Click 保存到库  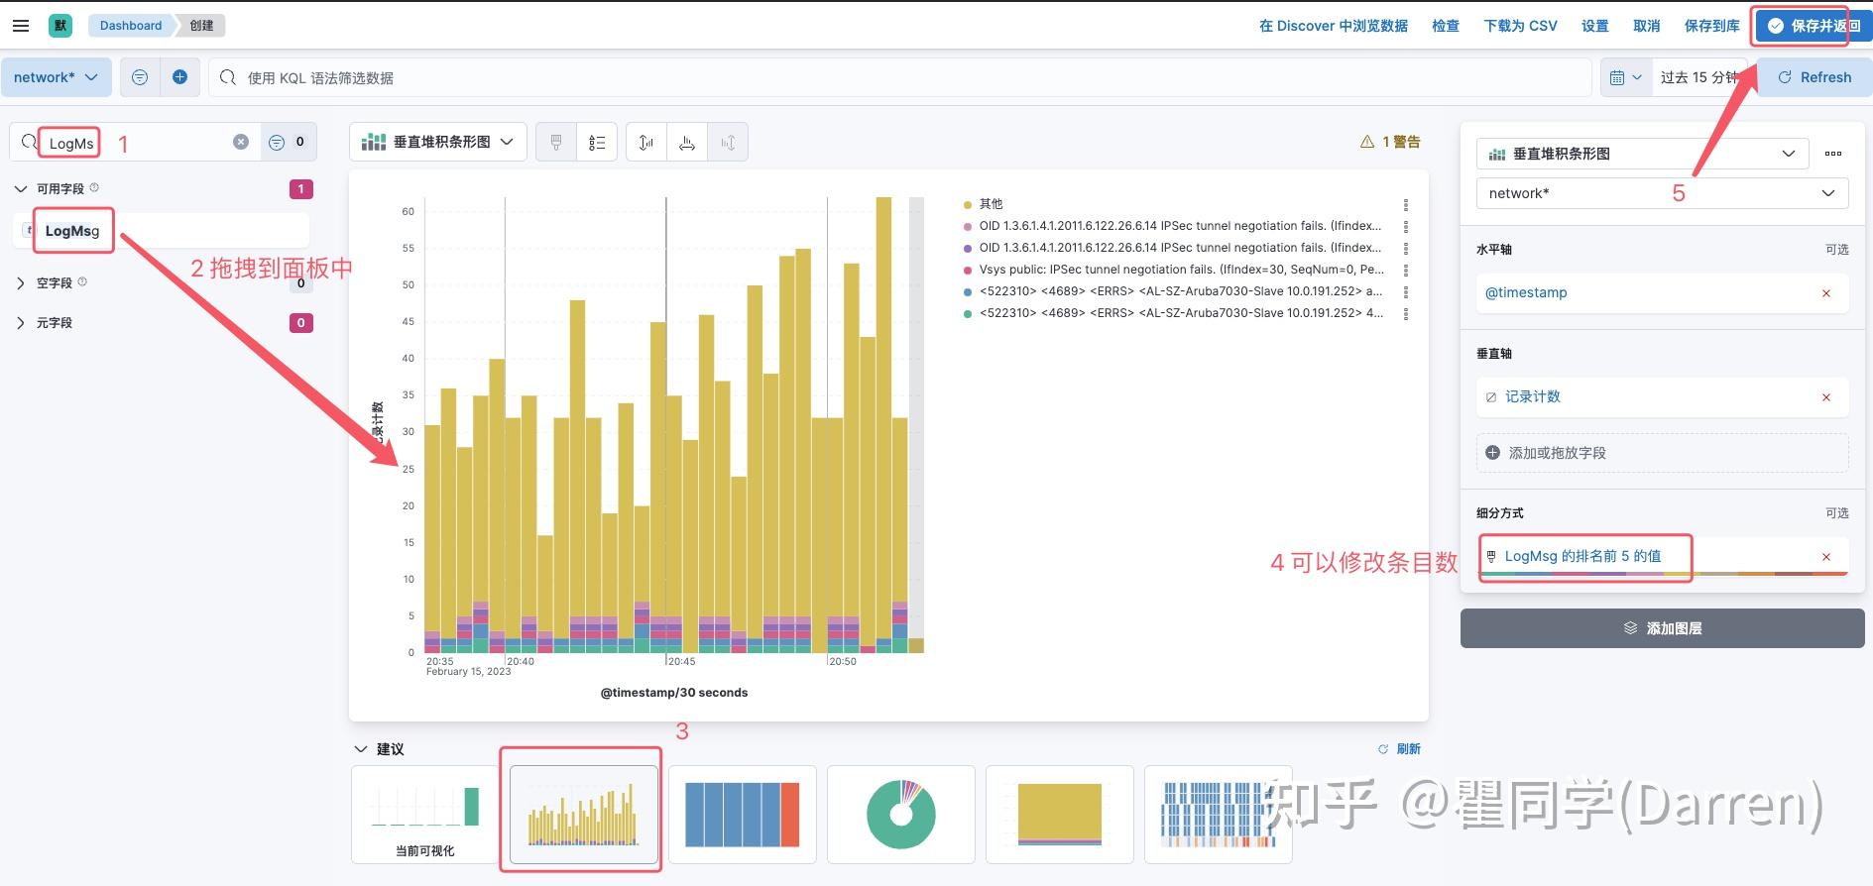1712,26
